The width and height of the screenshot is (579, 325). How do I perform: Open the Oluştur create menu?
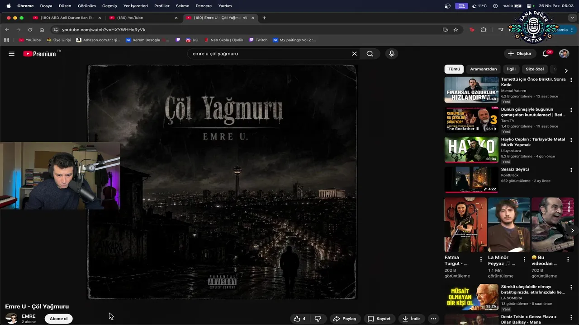[520, 54]
